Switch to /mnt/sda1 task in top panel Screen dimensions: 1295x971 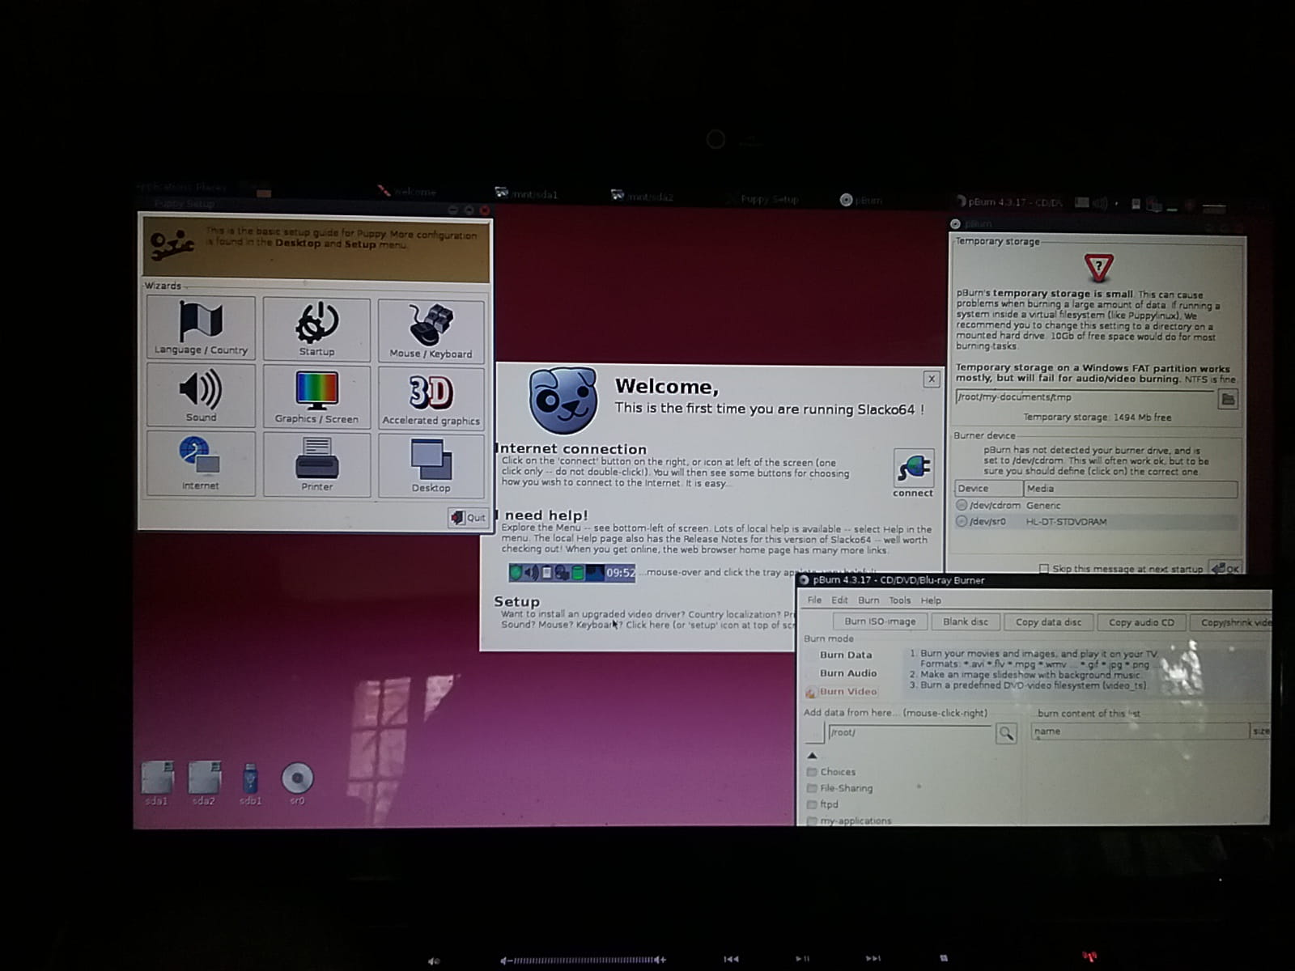526,194
